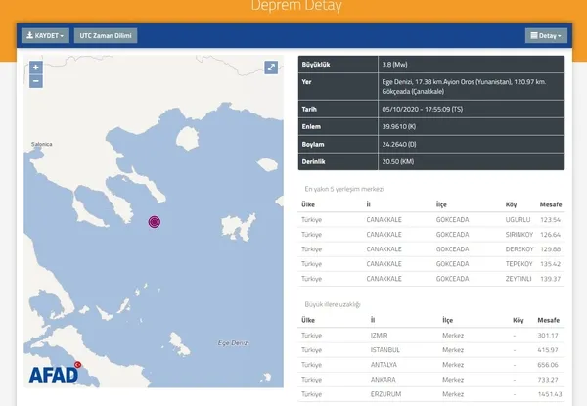Zoom in the map with plus button

(x=36, y=68)
